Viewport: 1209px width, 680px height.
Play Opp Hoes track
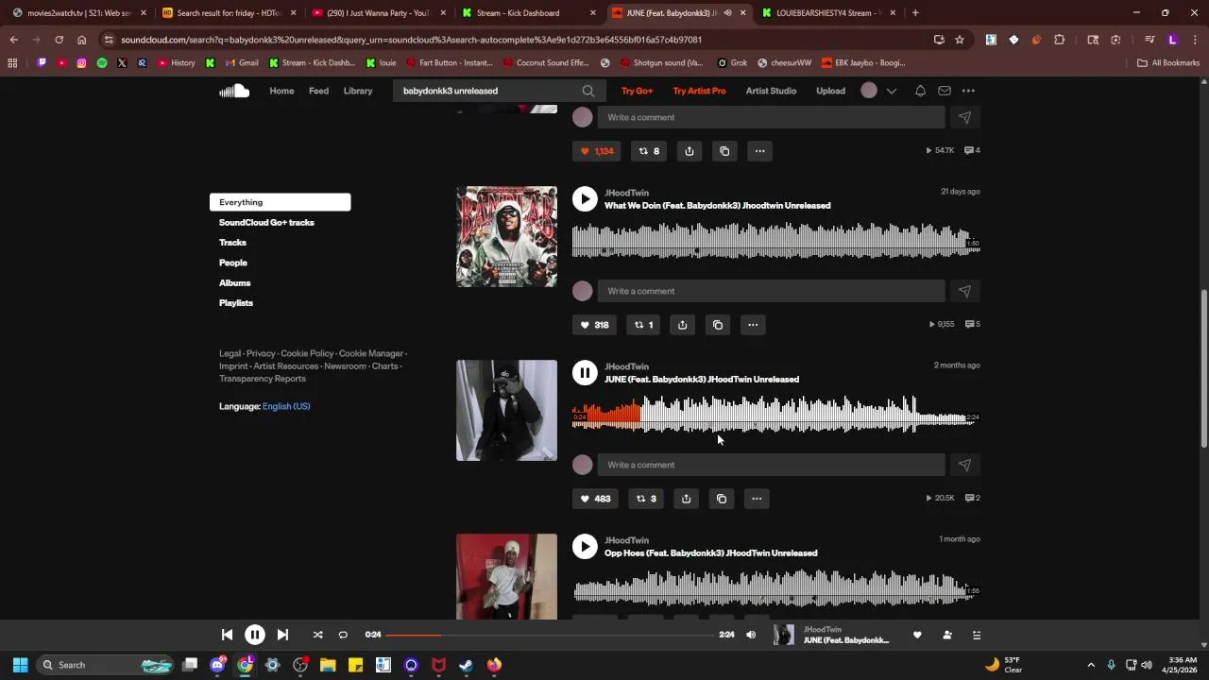585,547
